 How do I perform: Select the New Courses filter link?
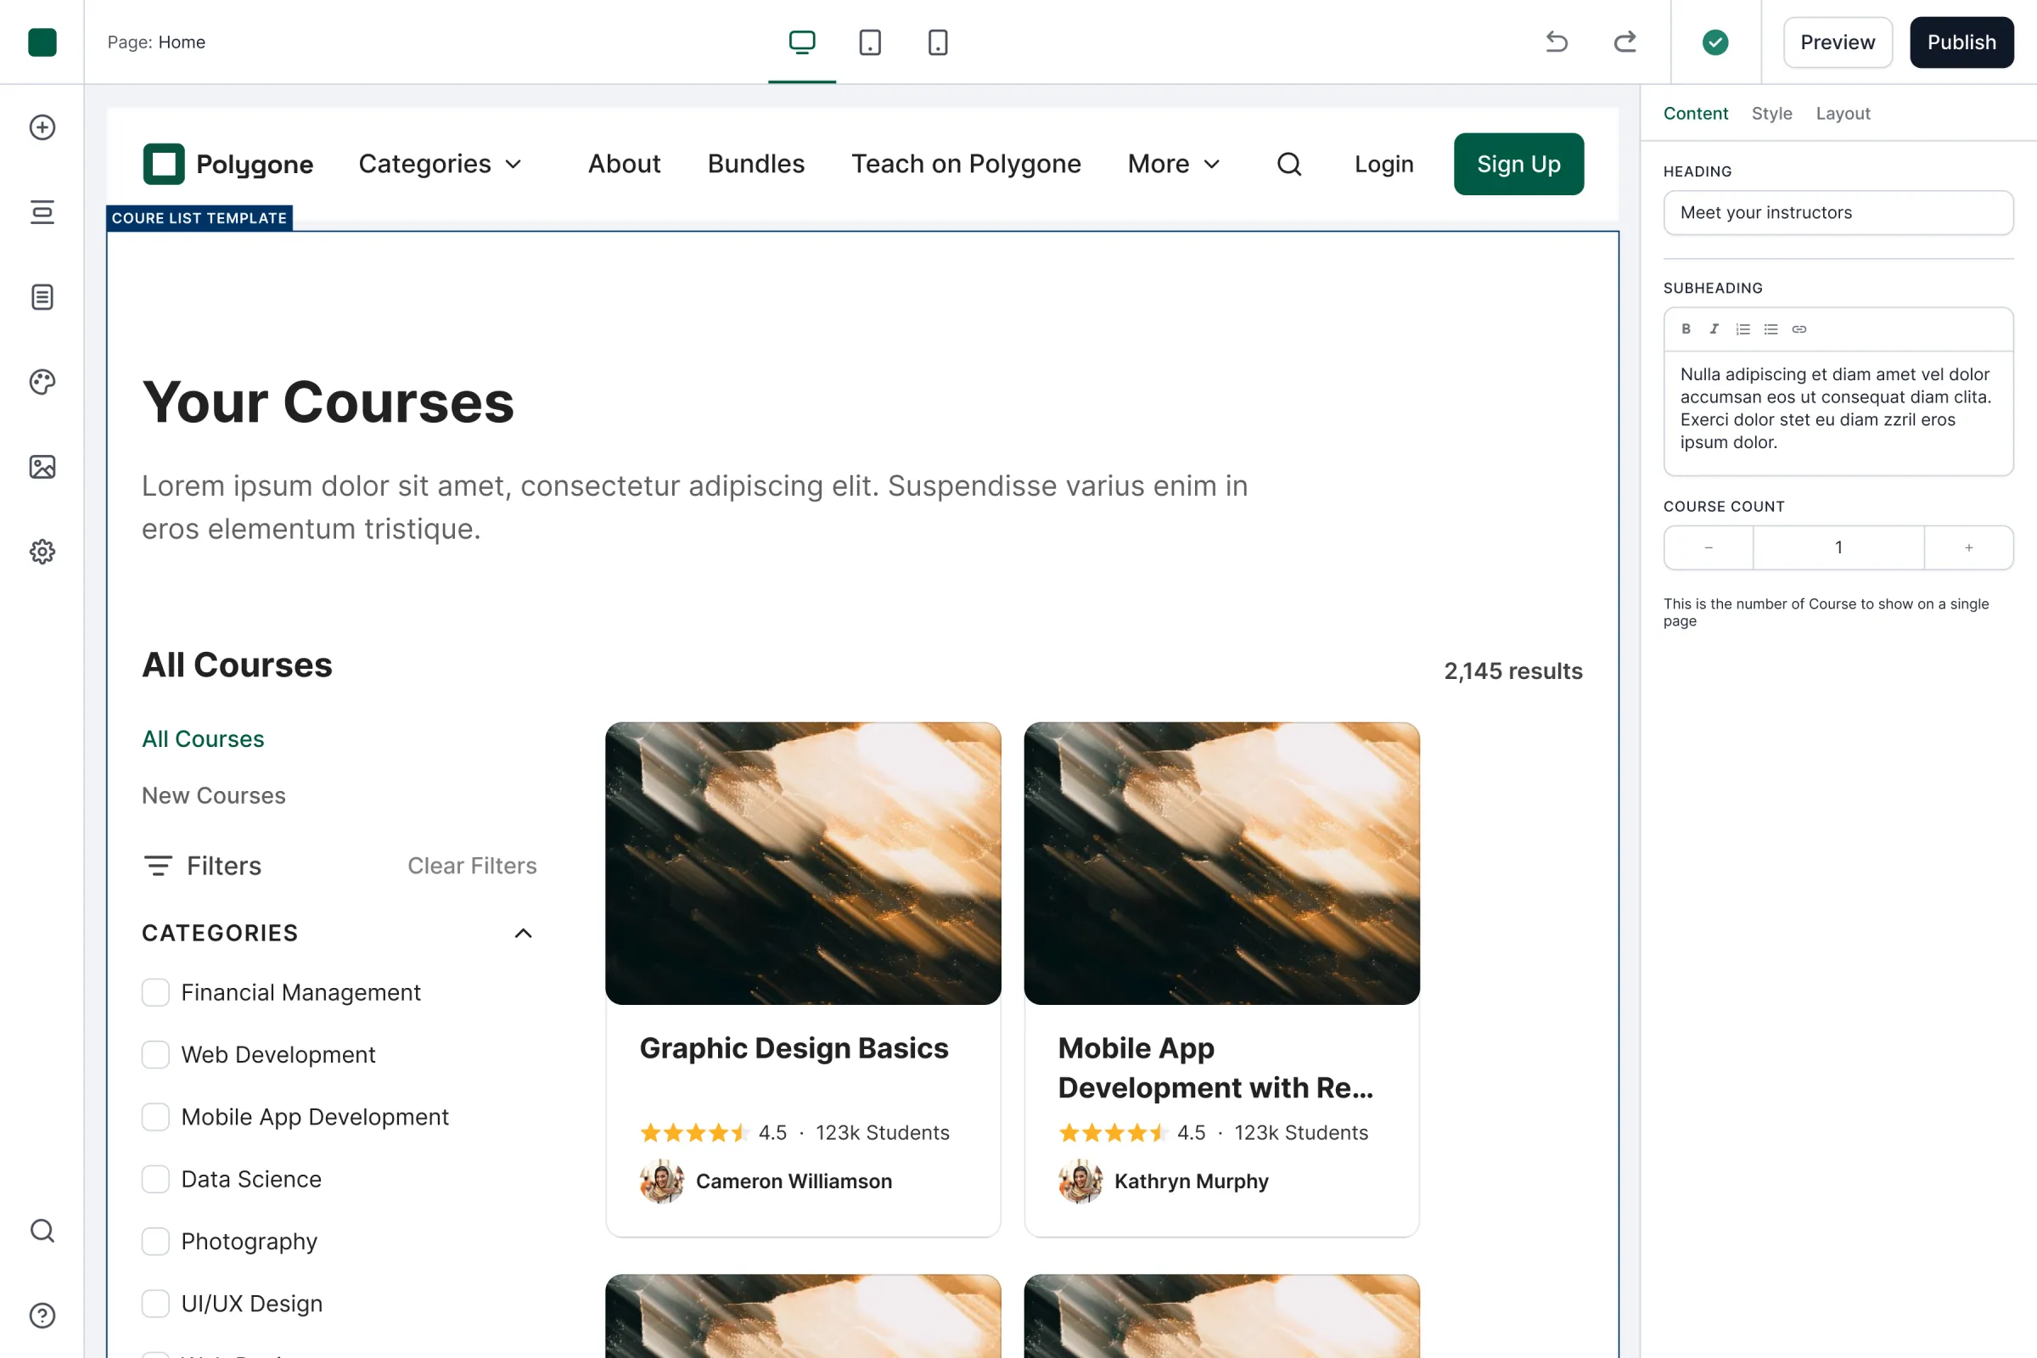214,795
